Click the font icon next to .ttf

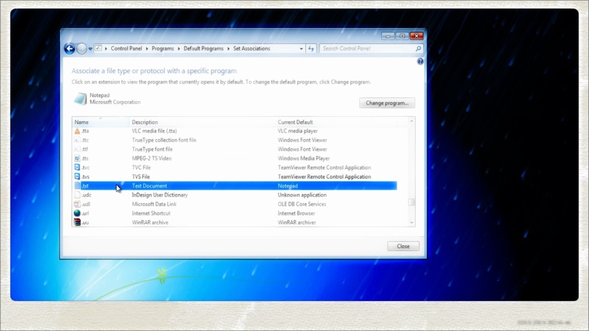tap(77, 149)
